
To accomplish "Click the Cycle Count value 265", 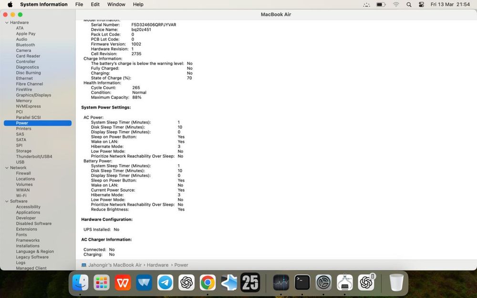I will pos(136,88).
